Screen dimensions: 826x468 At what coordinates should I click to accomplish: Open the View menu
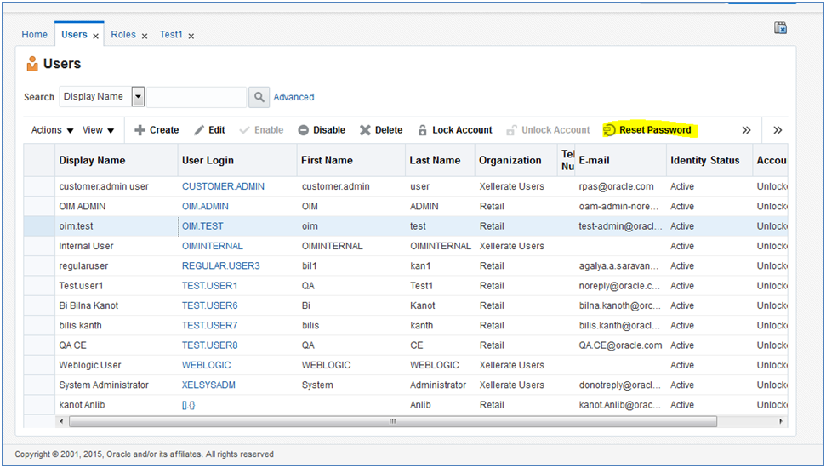[x=98, y=130]
